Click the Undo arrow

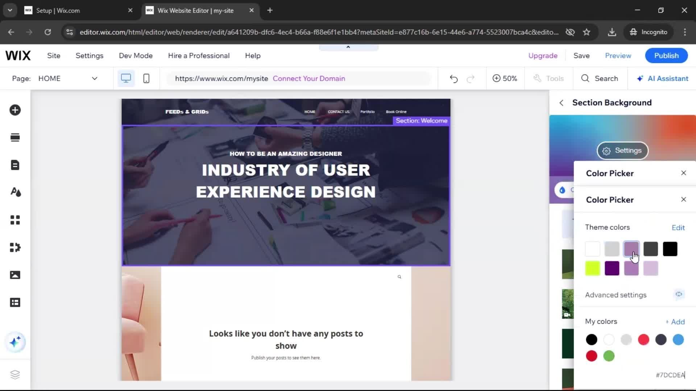click(453, 79)
